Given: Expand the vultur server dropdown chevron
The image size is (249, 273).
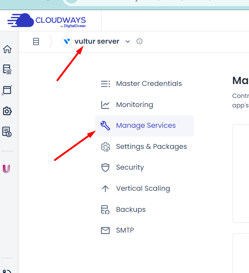Looking at the screenshot, I should [128, 41].
